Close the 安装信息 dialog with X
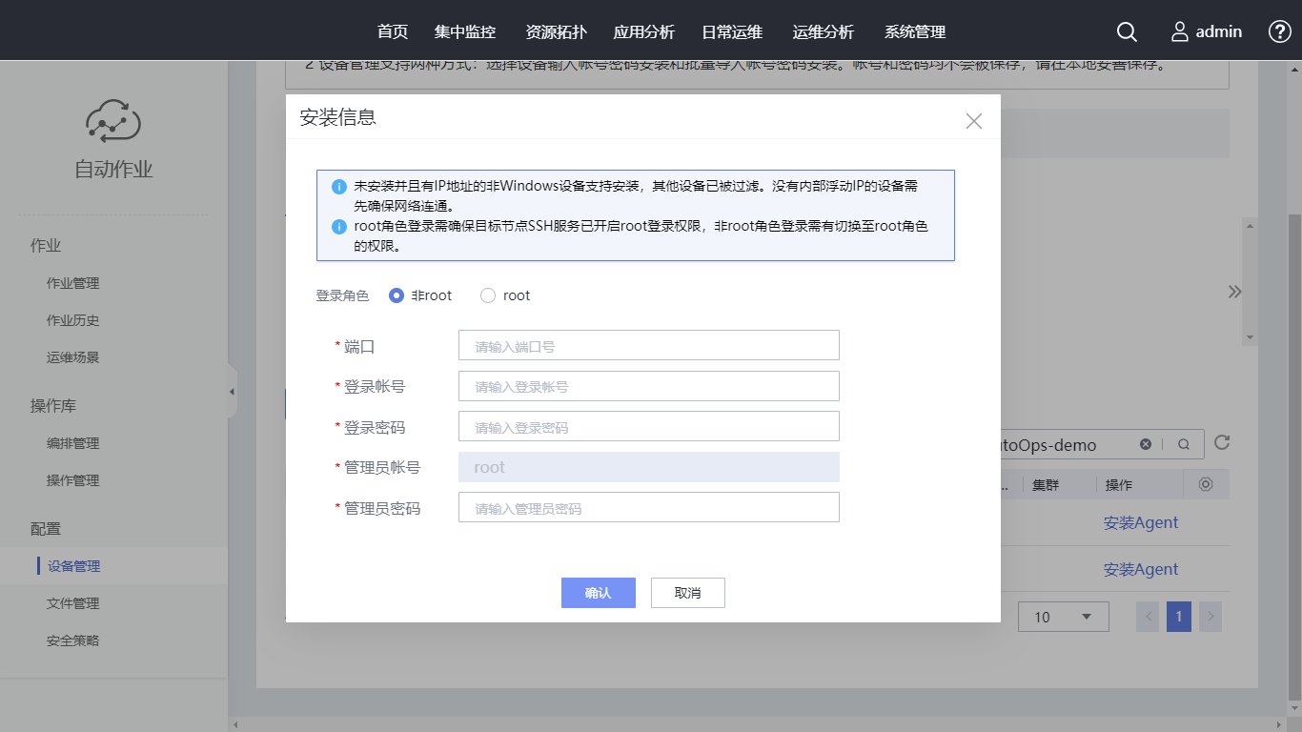Image resolution: width=1302 pixels, height=732 pixels. 973,121
